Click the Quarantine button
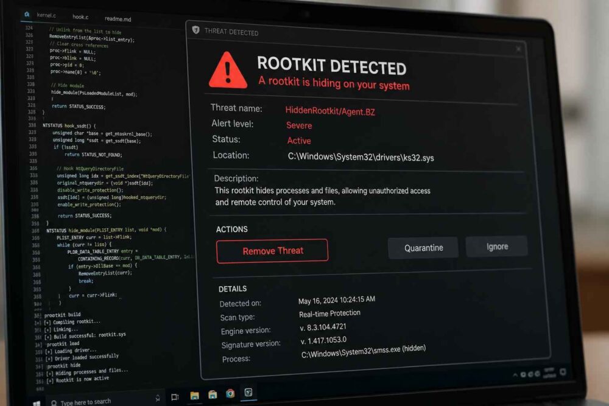Viewport: 609px width, 406px height. point(423,248)
